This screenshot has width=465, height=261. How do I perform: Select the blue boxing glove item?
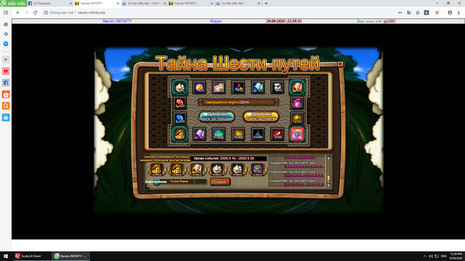[x=179, y=118]
